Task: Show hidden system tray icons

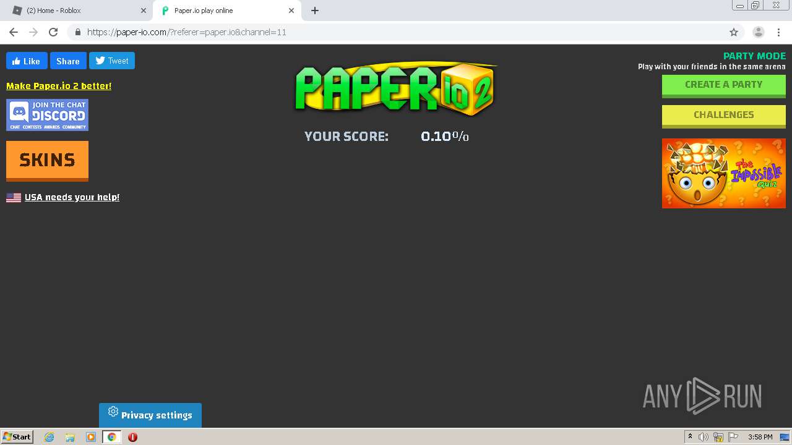Action: click(x=690, y=437)
